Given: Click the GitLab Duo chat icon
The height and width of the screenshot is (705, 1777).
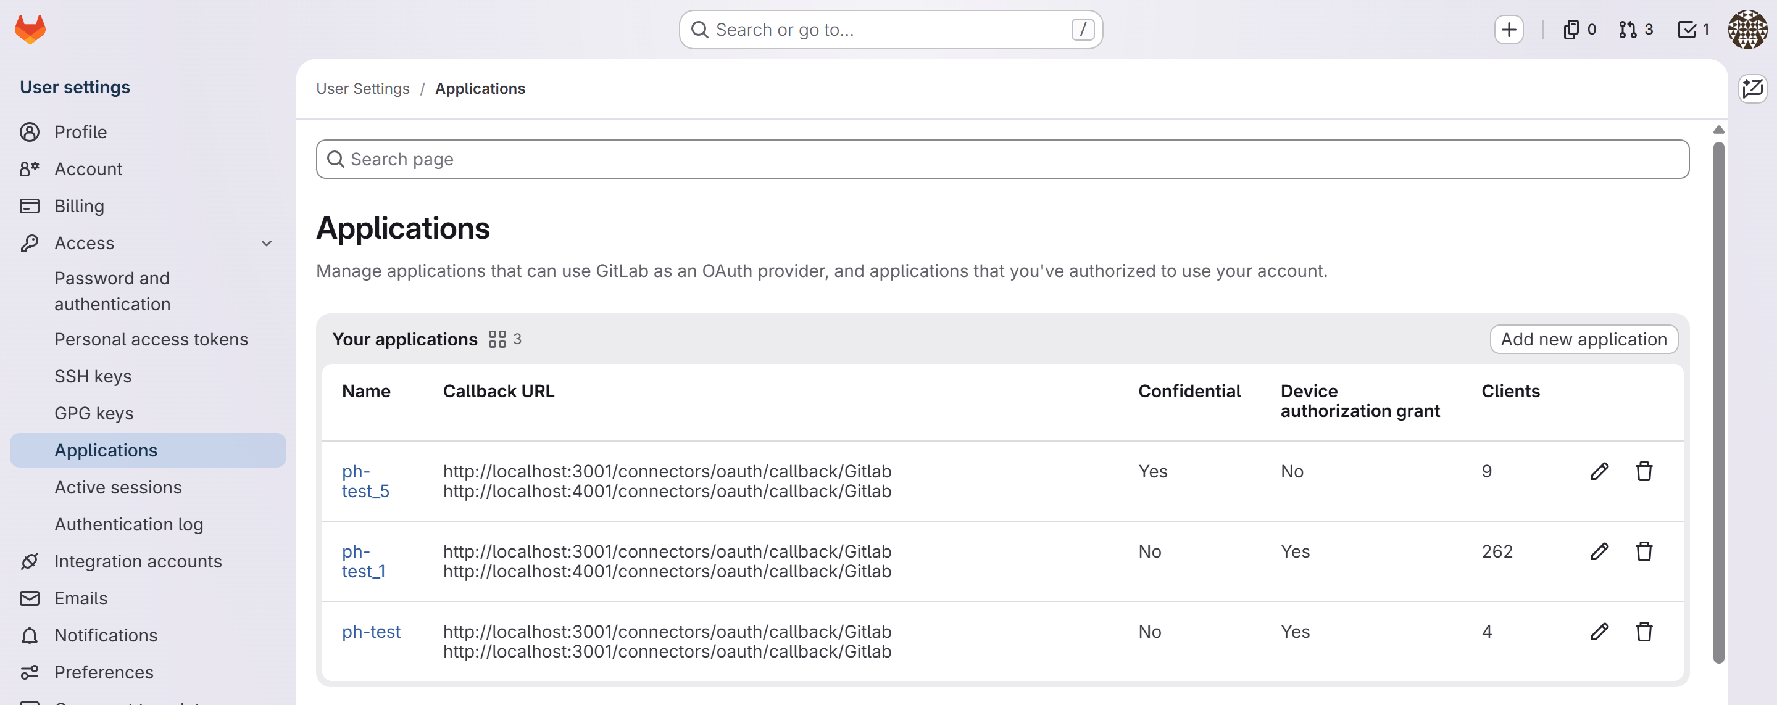Looking at the screenshot, I should (1752, 89).
